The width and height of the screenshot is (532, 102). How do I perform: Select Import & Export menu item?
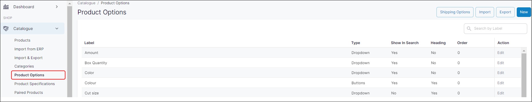click(29, 58)
